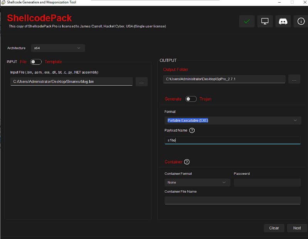Click the red 'Trojan' label
The height and width of the screenshot is (239, 308).
click(x=205, y=99)
